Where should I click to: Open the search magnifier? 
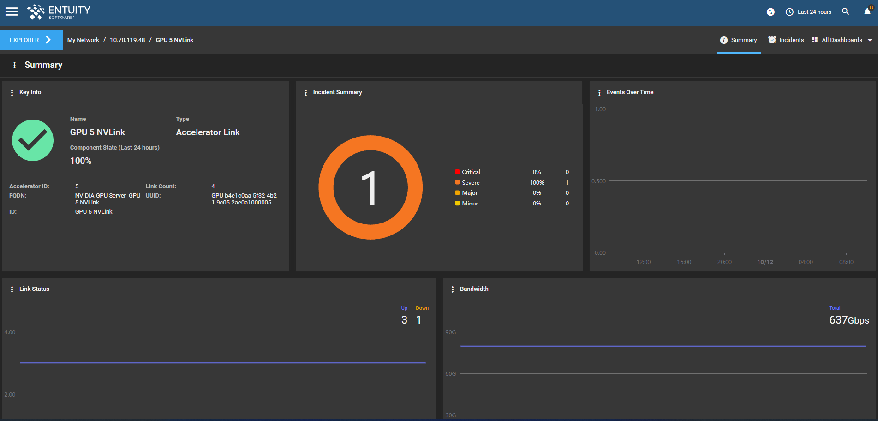(x=845, y=12)
